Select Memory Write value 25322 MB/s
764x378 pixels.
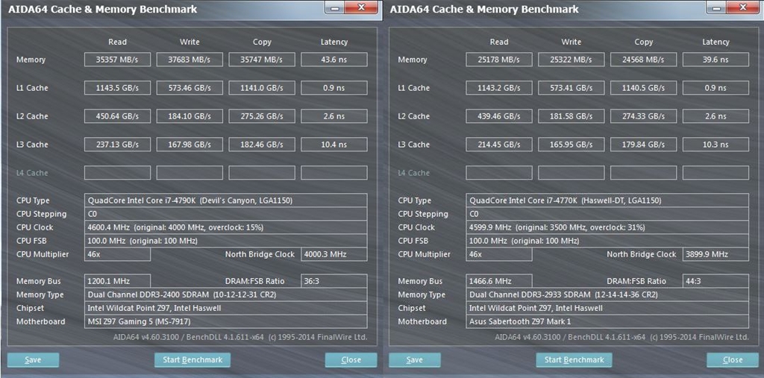point(571,60)
